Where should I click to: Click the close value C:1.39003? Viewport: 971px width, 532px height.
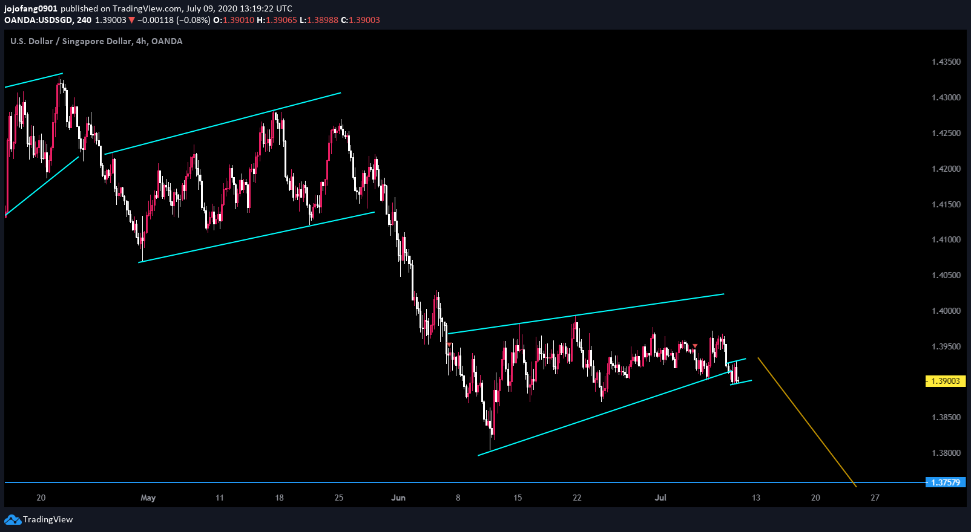point(361,20)
